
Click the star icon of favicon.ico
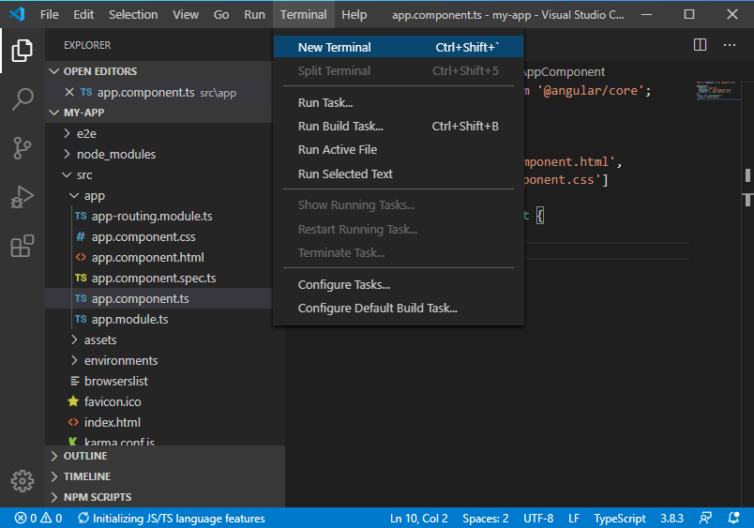(x=73, y=401)
